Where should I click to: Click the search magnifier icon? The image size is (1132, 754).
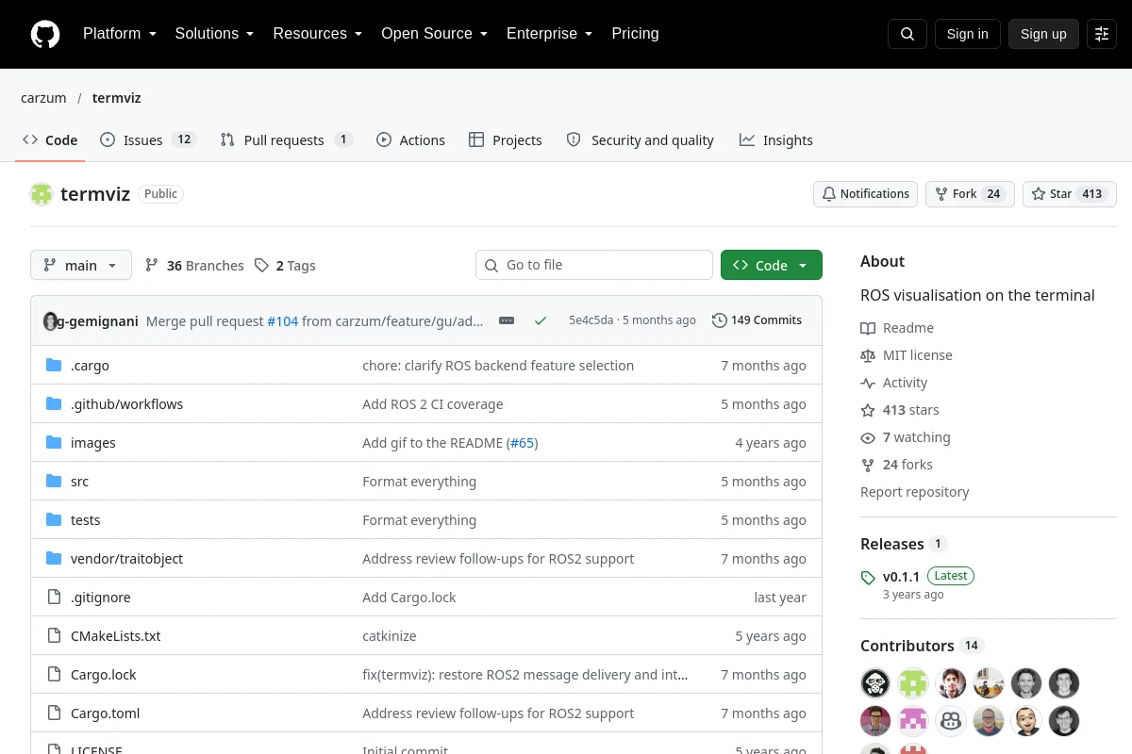(x=907, y=34)
